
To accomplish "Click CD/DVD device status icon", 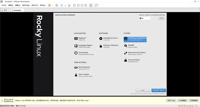I will (182, 106).
